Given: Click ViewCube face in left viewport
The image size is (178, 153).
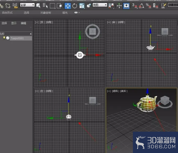Looking at the screenshot, I should 93,100.
